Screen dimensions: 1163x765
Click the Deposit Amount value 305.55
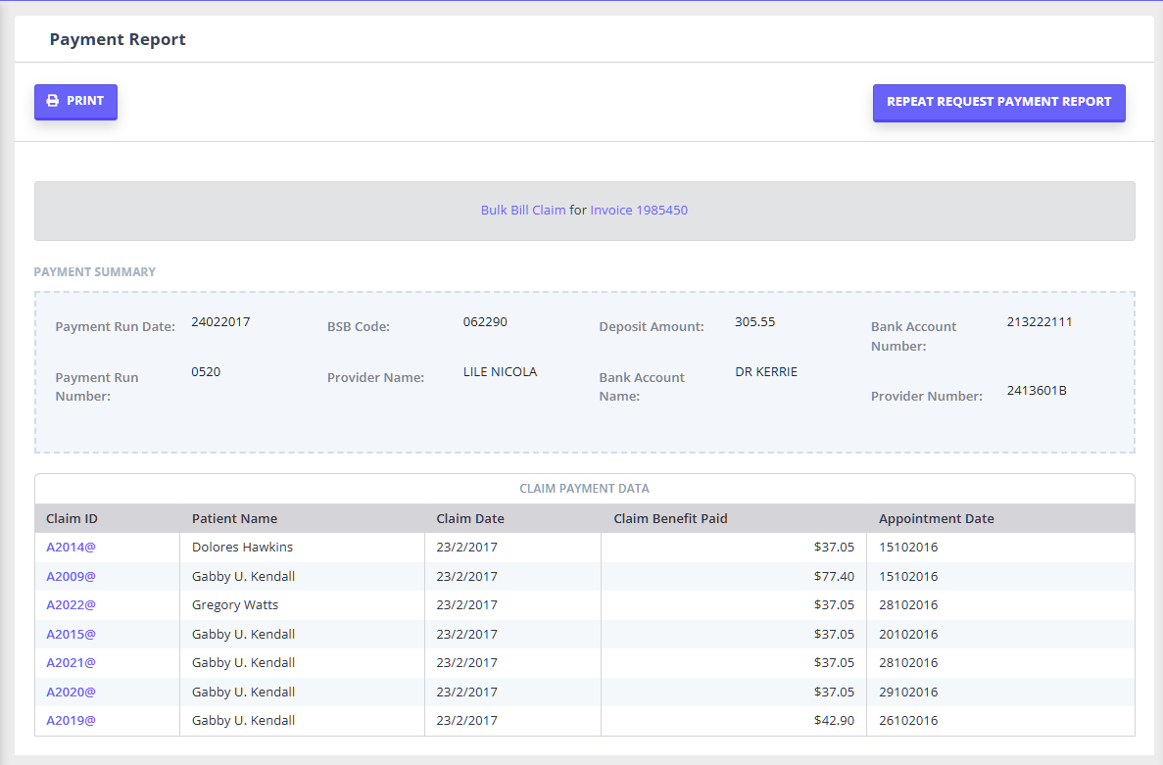[754, 322]
